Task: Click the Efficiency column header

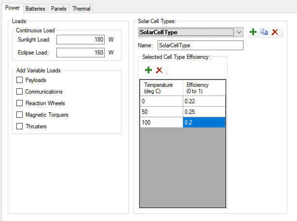Action: tap(203, 88)
